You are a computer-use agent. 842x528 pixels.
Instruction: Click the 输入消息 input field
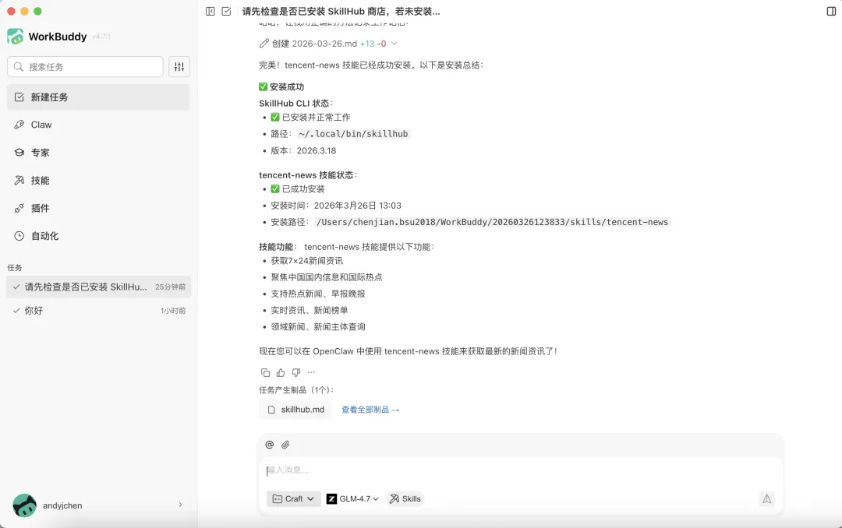pyautogui.click(x=390, y=470)
